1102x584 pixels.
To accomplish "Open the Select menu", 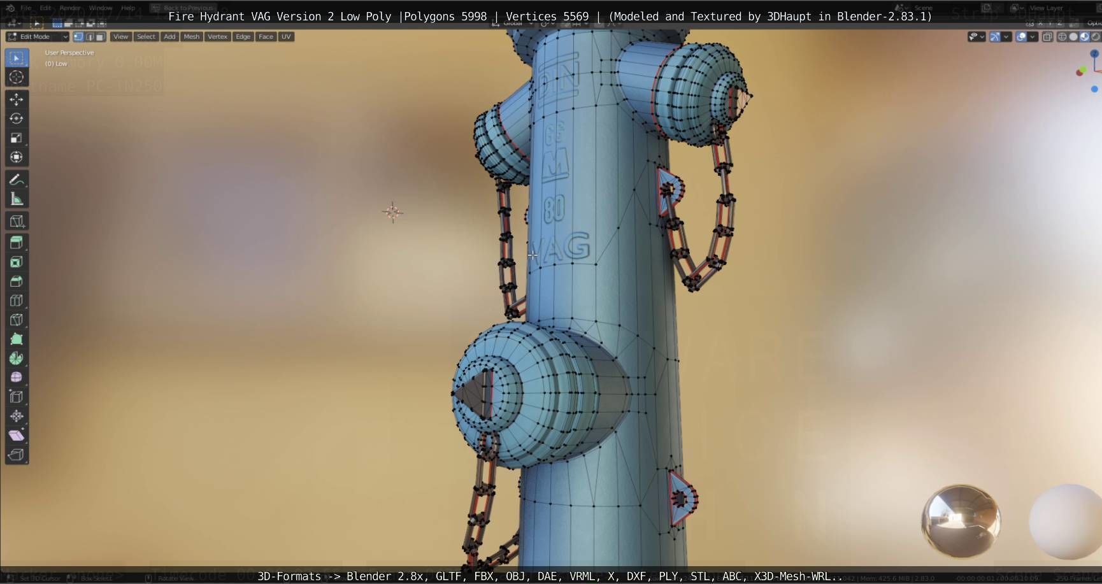I will [146, 37].
